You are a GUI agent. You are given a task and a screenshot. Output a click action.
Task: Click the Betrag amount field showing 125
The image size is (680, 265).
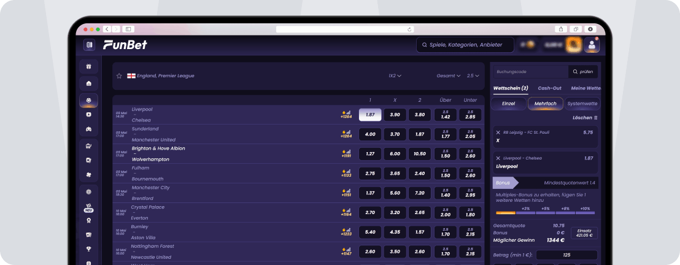coord(566,255)
